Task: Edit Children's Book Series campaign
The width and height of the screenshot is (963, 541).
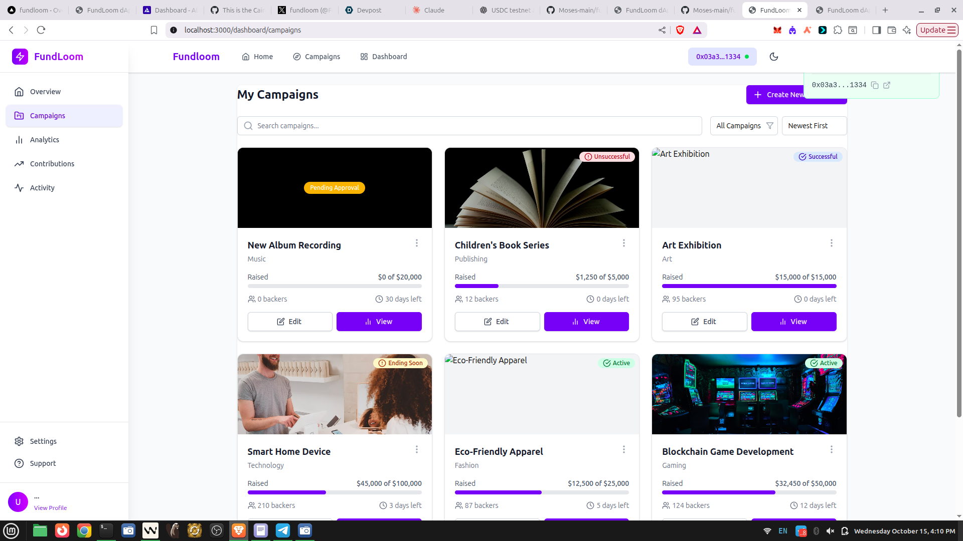Action: [x=497, y=322]
